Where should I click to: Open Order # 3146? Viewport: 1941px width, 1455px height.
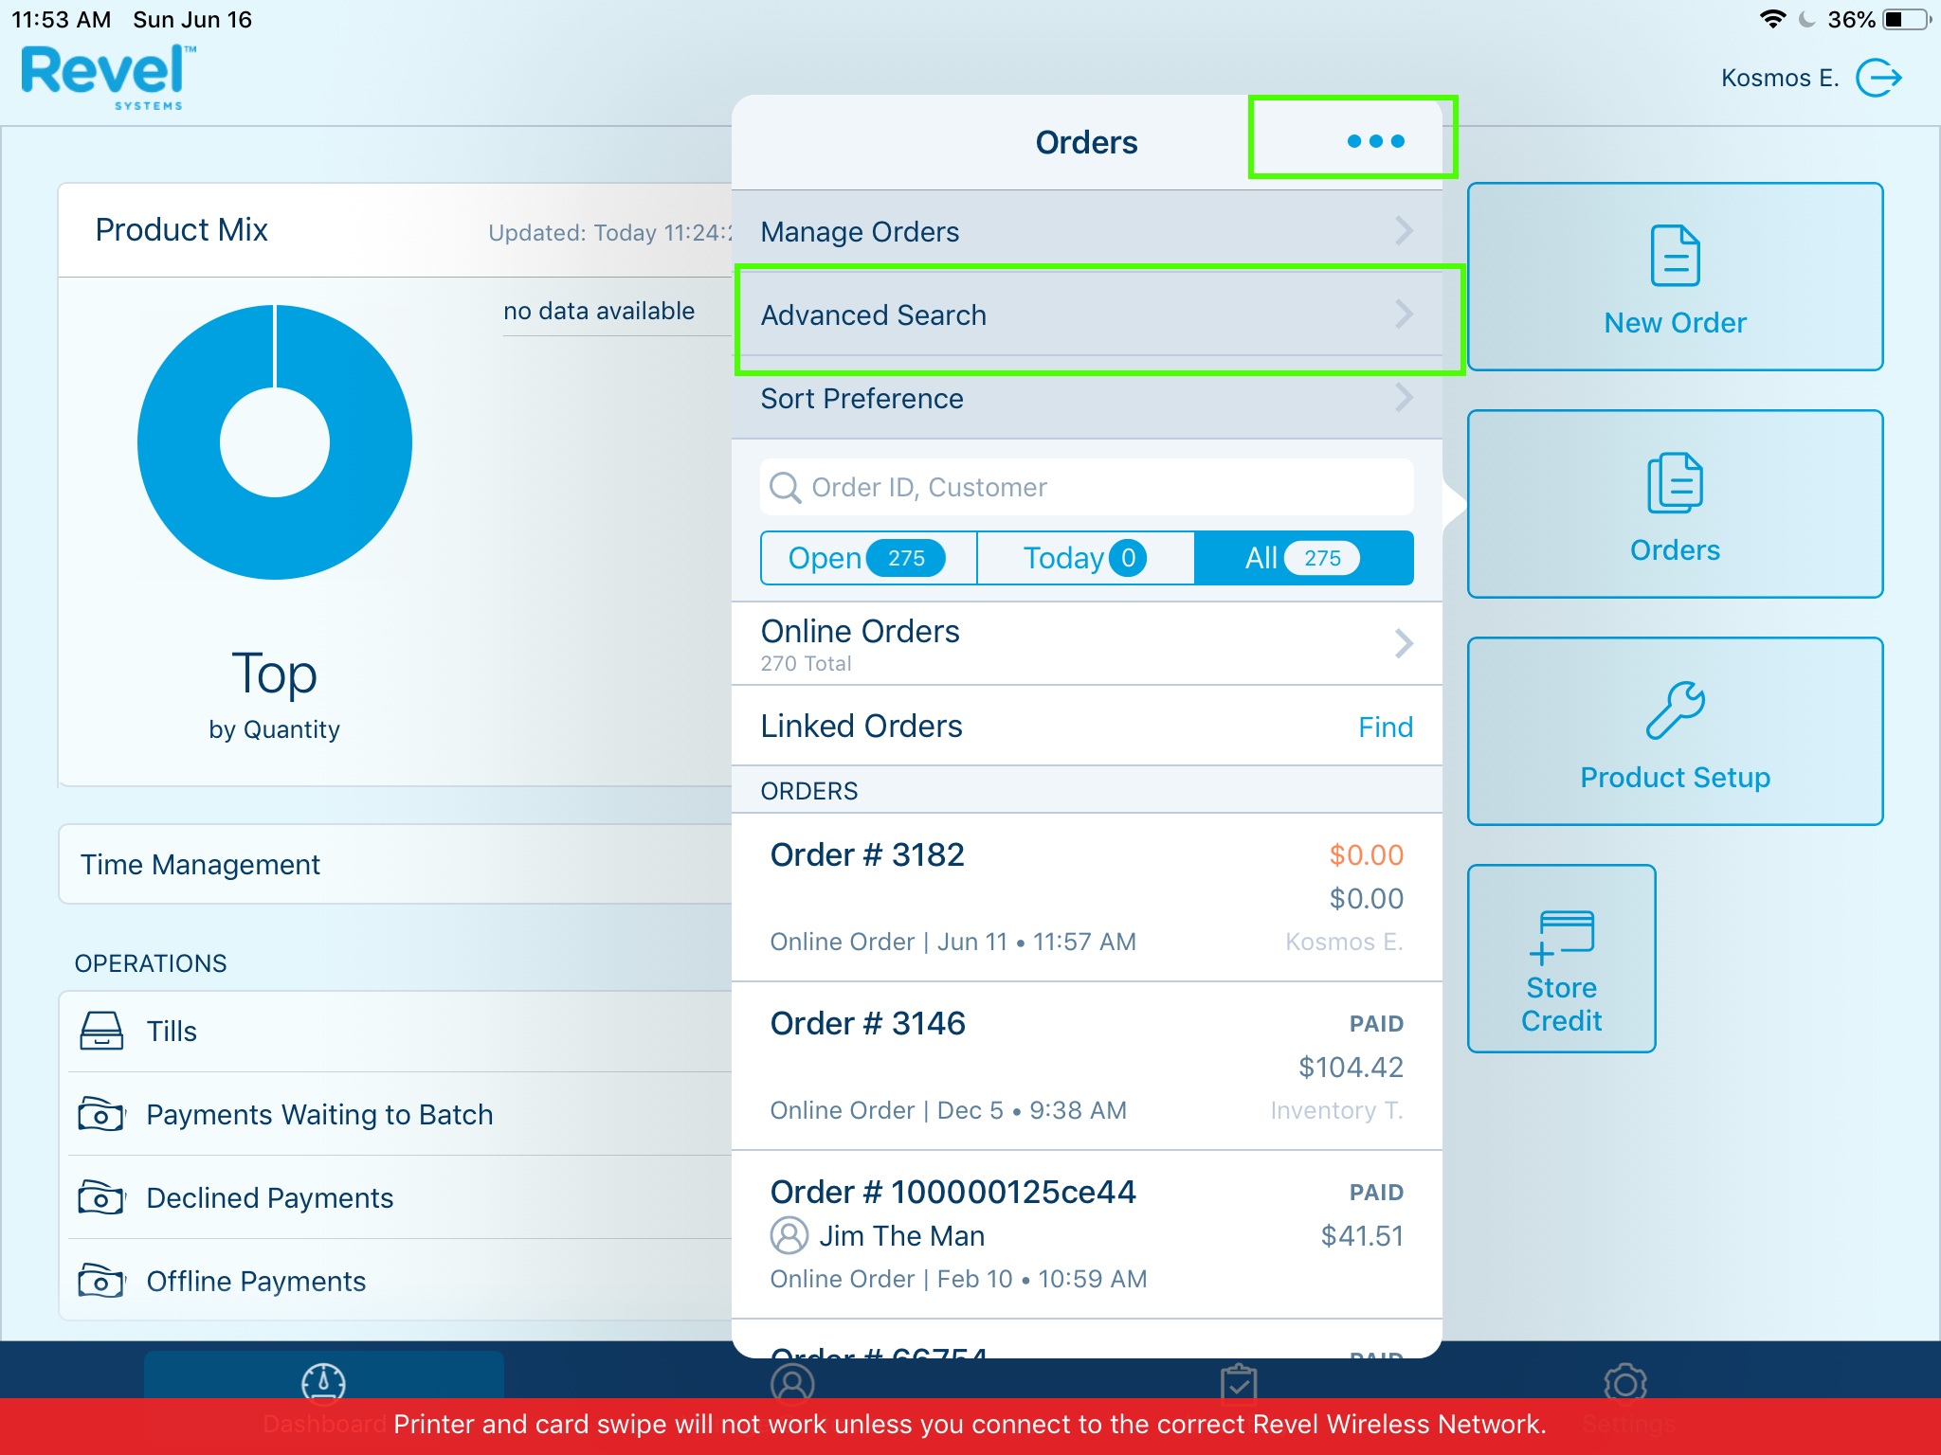[1087, 1066]
